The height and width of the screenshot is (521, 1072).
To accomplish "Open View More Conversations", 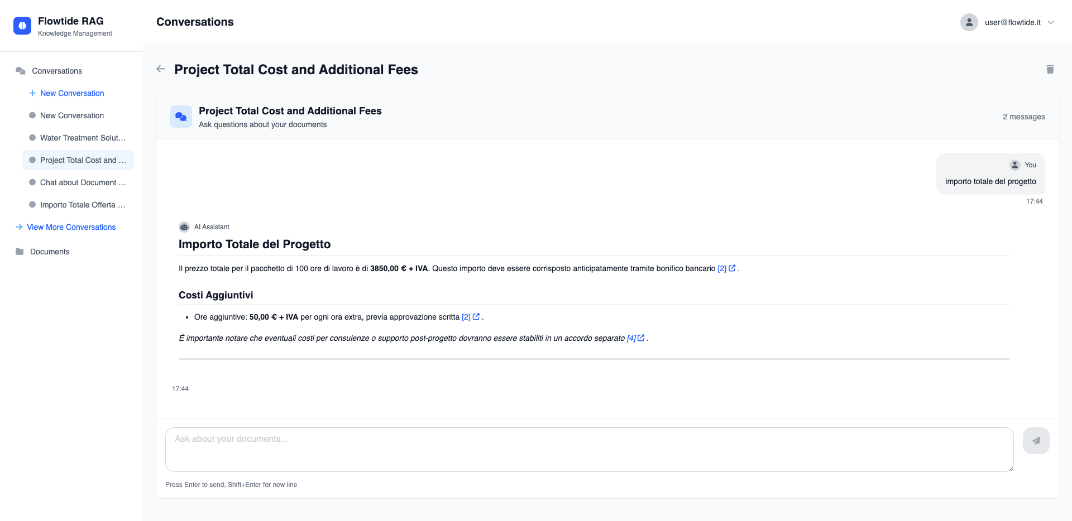I will click(71, 227).
